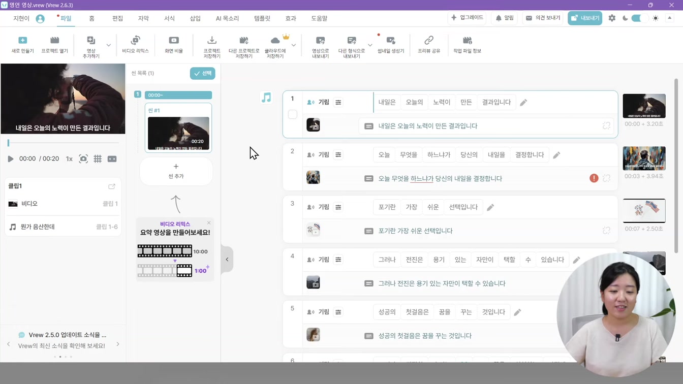Click the clip 3 image thumbnail icon
683x384 pixels.
pos(313,230)
